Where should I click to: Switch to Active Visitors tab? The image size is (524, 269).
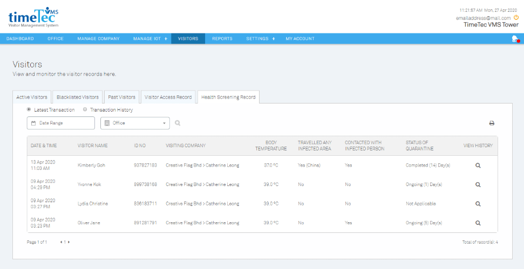tap(32, 97)
